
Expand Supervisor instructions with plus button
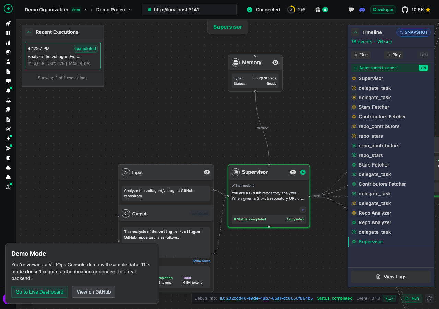click(x=303, y=210)
